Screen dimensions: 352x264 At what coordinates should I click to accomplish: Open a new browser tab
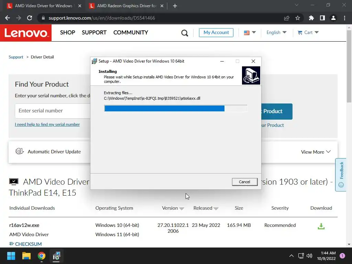(x=175, y=6)
